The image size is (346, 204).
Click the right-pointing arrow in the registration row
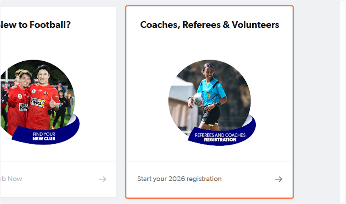(278, 179)
